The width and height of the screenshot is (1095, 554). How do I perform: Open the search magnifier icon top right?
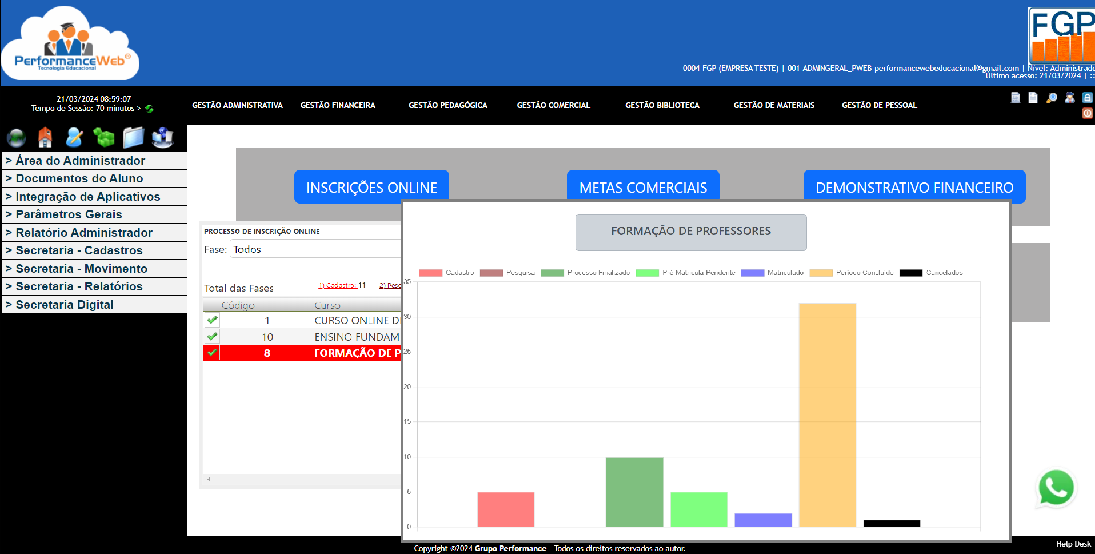(x=1050, y=98)
